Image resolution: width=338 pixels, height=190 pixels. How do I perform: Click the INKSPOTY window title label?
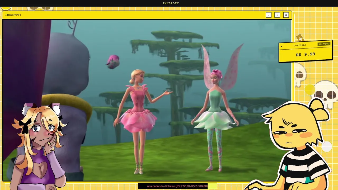pyautogui.click(x=13, y=15)
